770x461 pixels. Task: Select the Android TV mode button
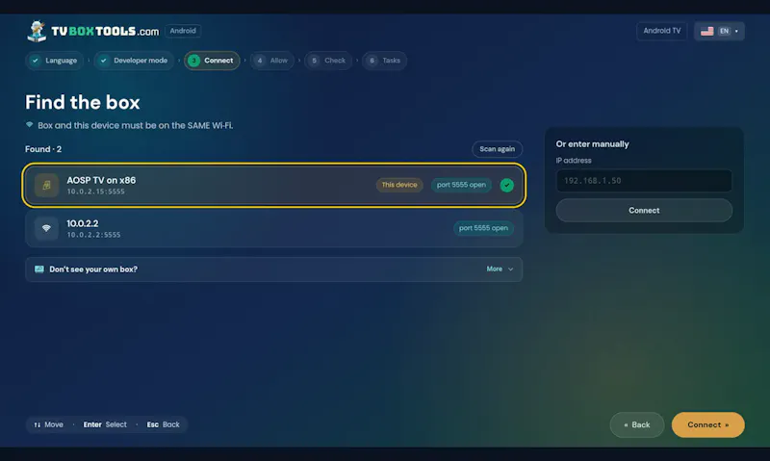661,31
